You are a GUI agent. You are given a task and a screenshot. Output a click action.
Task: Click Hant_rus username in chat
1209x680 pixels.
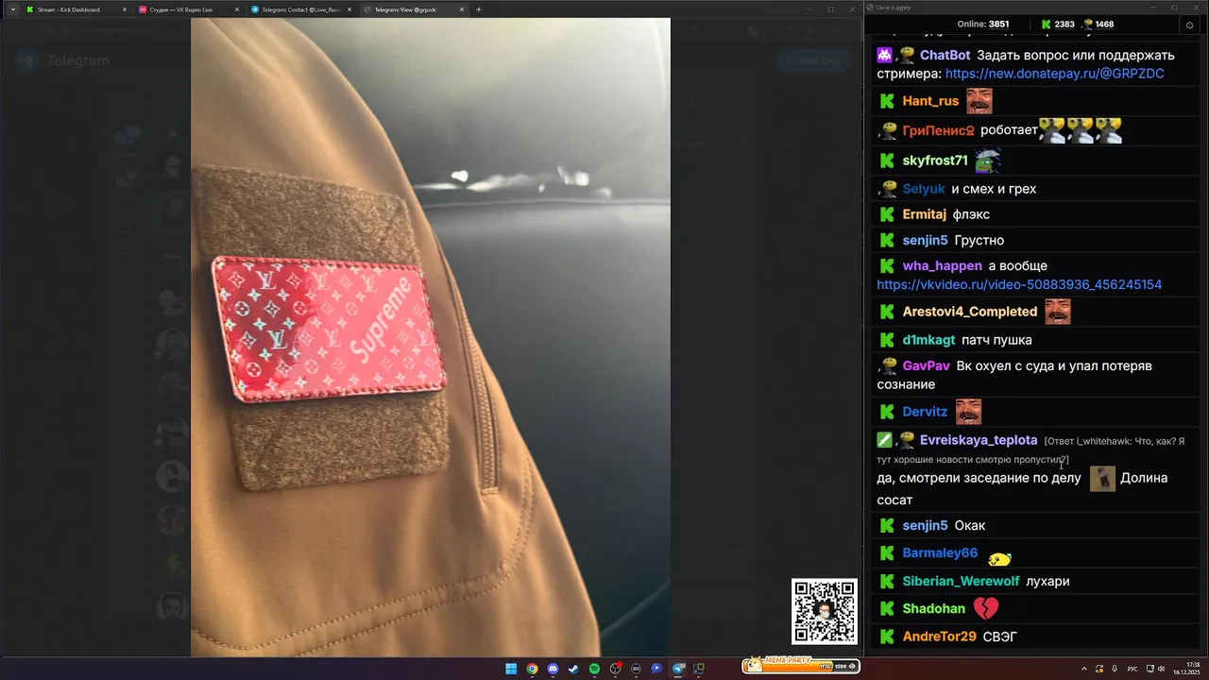point(930,101)
